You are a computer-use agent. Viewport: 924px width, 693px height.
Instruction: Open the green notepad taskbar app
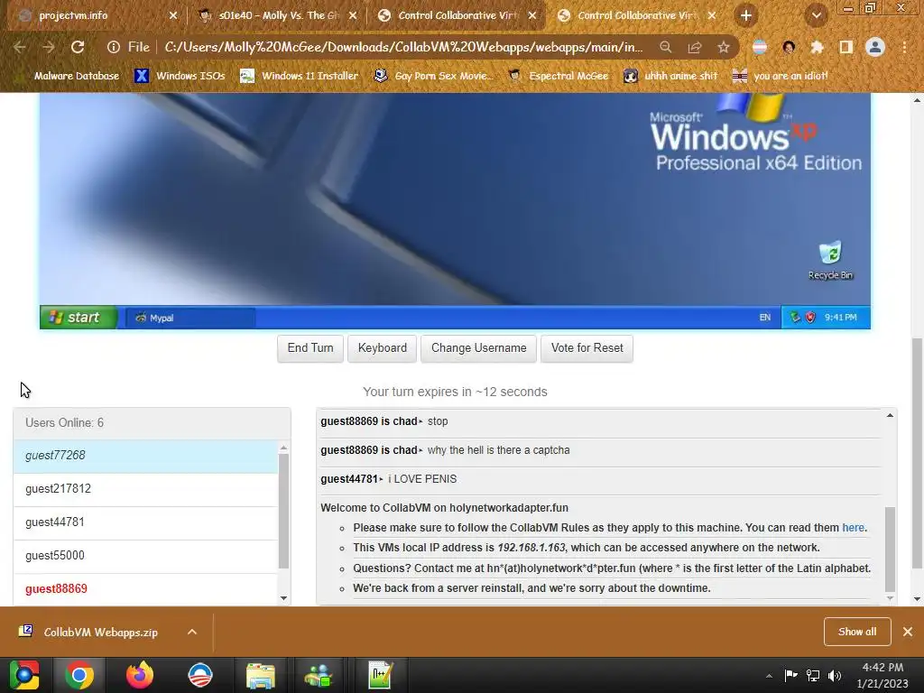click(x=380, y=675)
